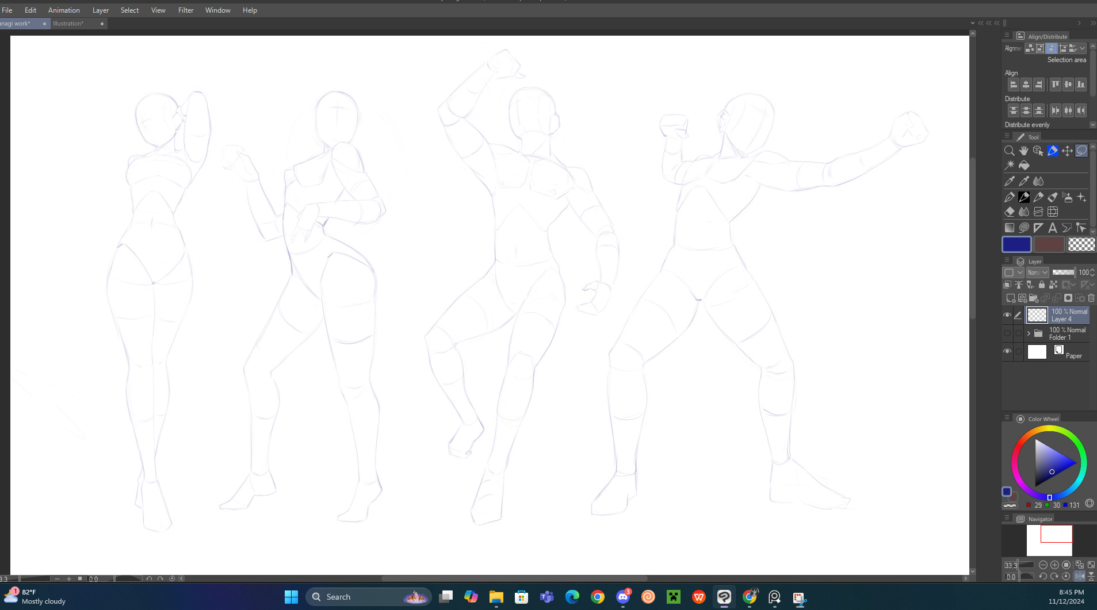
Task: Select the Move layer tool
Action: tap(1067, 151)
